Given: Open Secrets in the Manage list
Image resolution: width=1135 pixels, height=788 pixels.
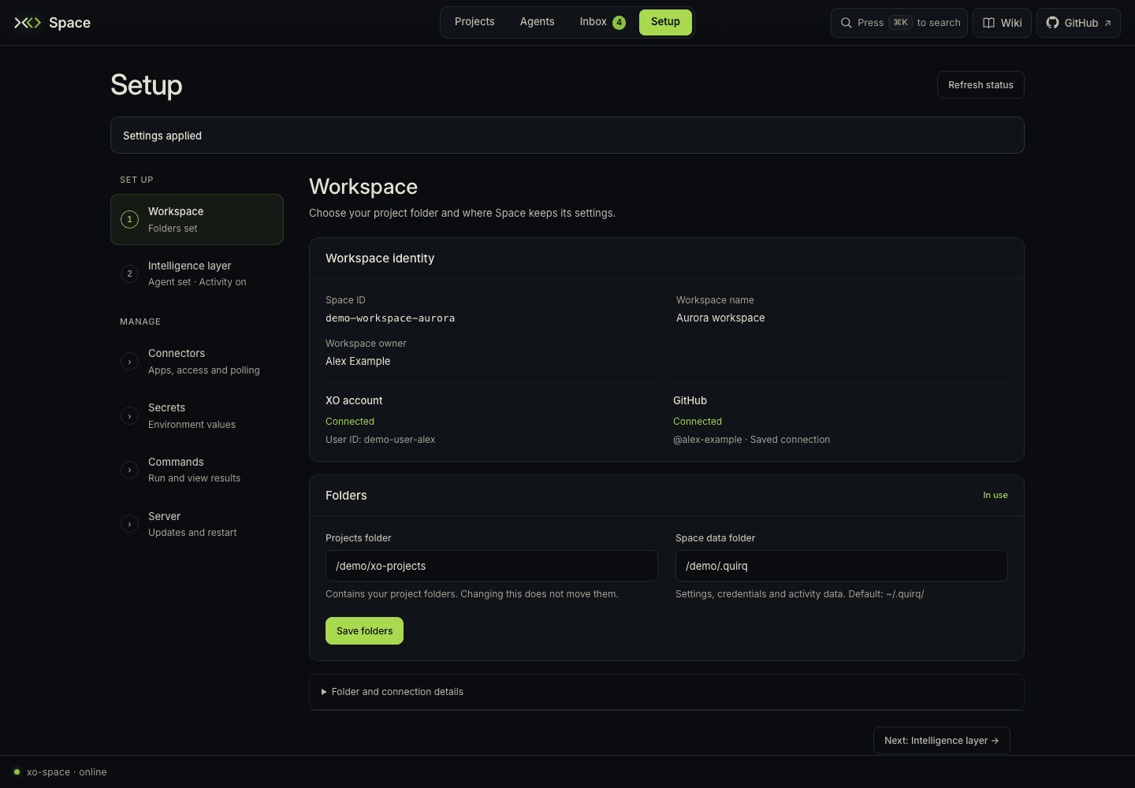Looking at the screenshot, I should (197, 415).
